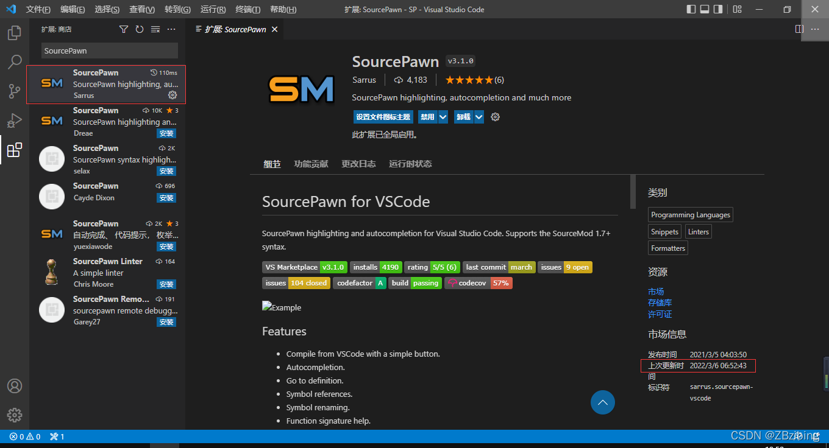Open dropdown arrow beside the 禁用 button

coord(443,117)
